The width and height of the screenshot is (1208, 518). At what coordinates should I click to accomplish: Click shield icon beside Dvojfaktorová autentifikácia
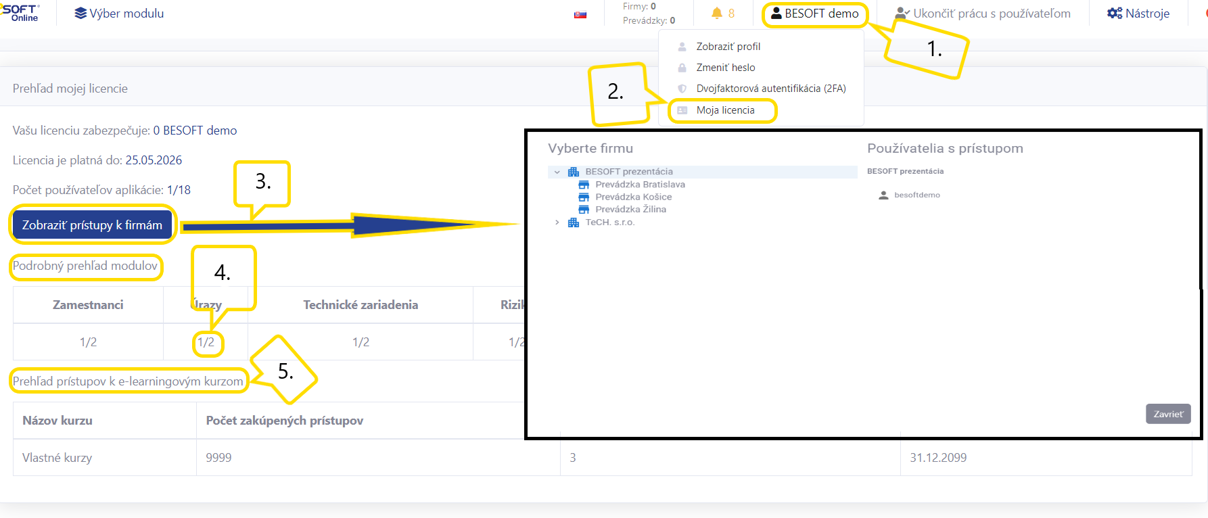pos(682,89)
